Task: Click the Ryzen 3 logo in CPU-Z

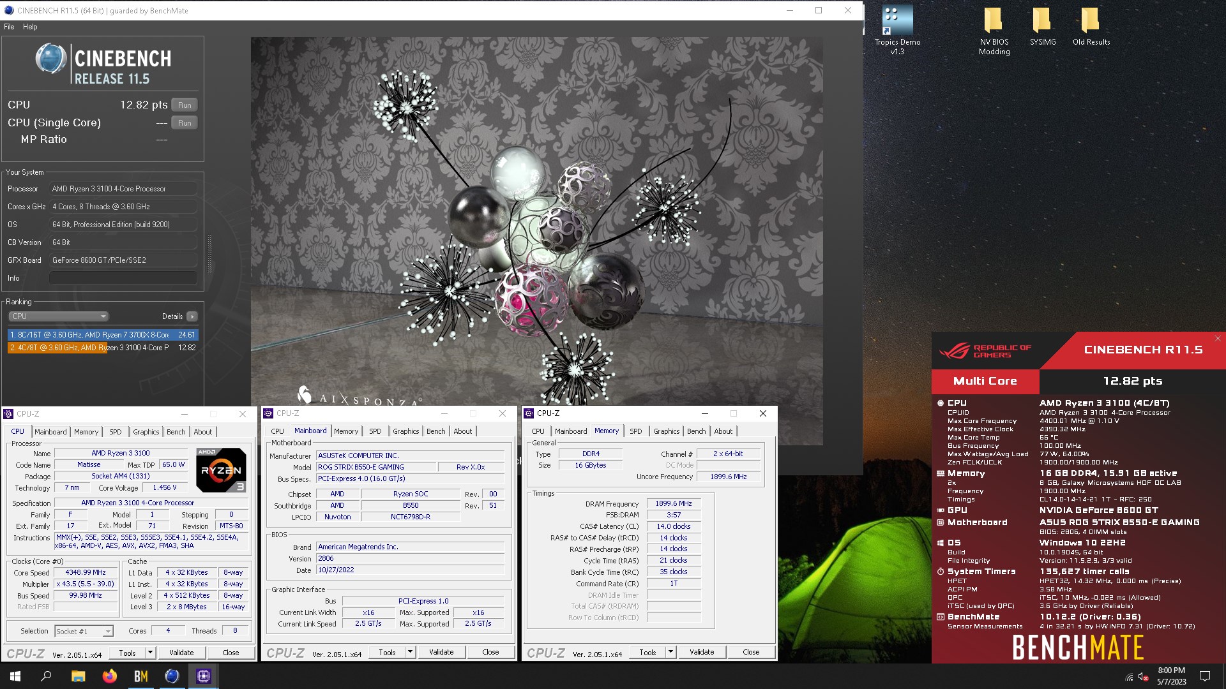Action: pyautogui.click(x=221, y=470)
